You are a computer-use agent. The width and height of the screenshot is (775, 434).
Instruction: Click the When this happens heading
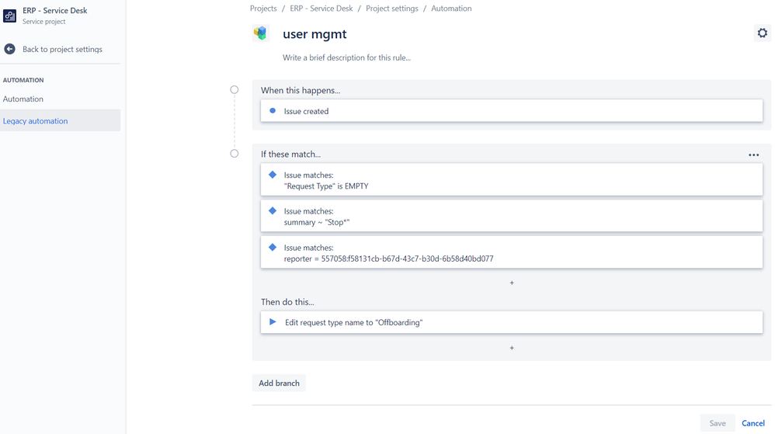click(x=301, y=91)
